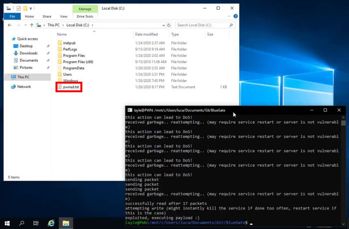Click the File Explorer taskbar icon

tap(65, 223)
